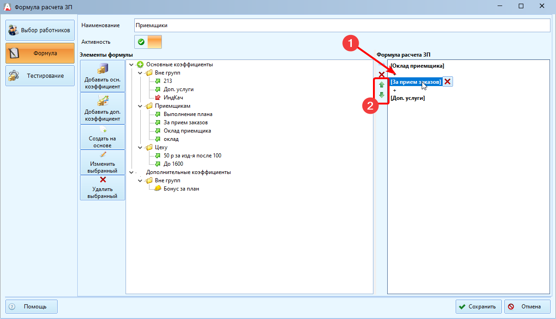Open the Выбор работников tab

click(40, 30)
